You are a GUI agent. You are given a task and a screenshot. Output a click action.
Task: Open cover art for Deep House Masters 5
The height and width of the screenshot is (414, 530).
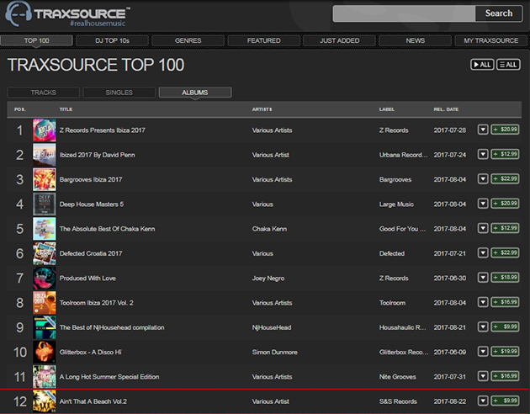(x=45, y=204)
